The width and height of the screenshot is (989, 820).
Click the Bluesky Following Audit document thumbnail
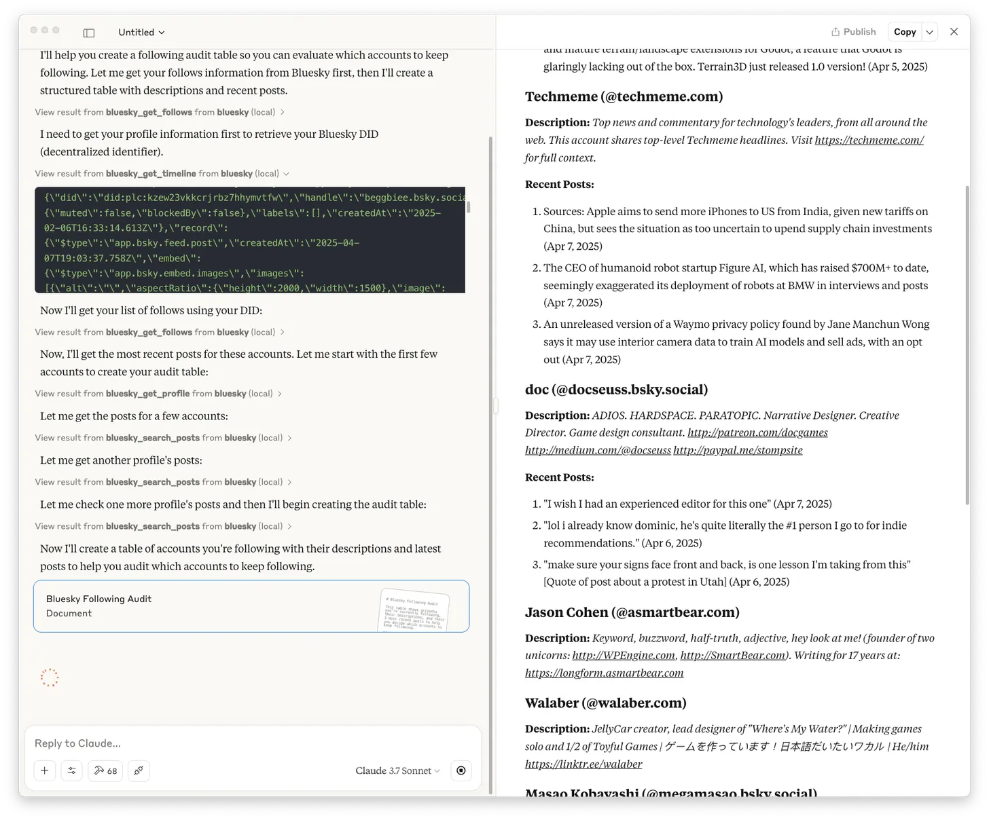[414, 610]
